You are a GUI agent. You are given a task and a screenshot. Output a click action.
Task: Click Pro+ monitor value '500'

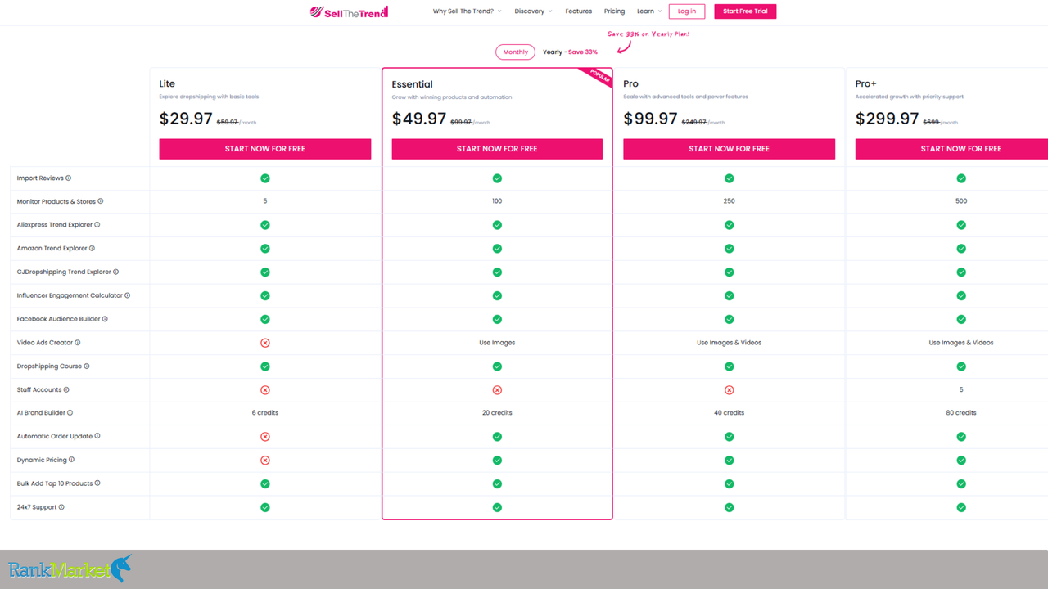pyautogui.click(x=961, y=201)
